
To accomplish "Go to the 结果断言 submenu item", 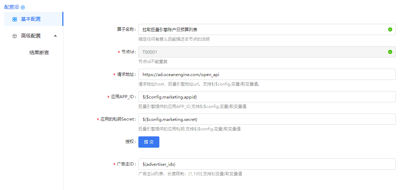I will [x=39, y=53].
